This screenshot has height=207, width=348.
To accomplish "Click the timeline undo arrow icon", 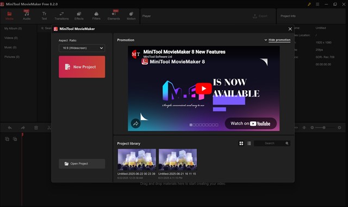I will click(10, 128).
